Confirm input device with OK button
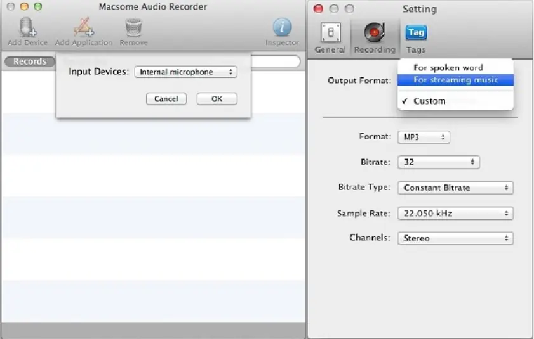This screenshot has height=339, width=534. point(217,99)
